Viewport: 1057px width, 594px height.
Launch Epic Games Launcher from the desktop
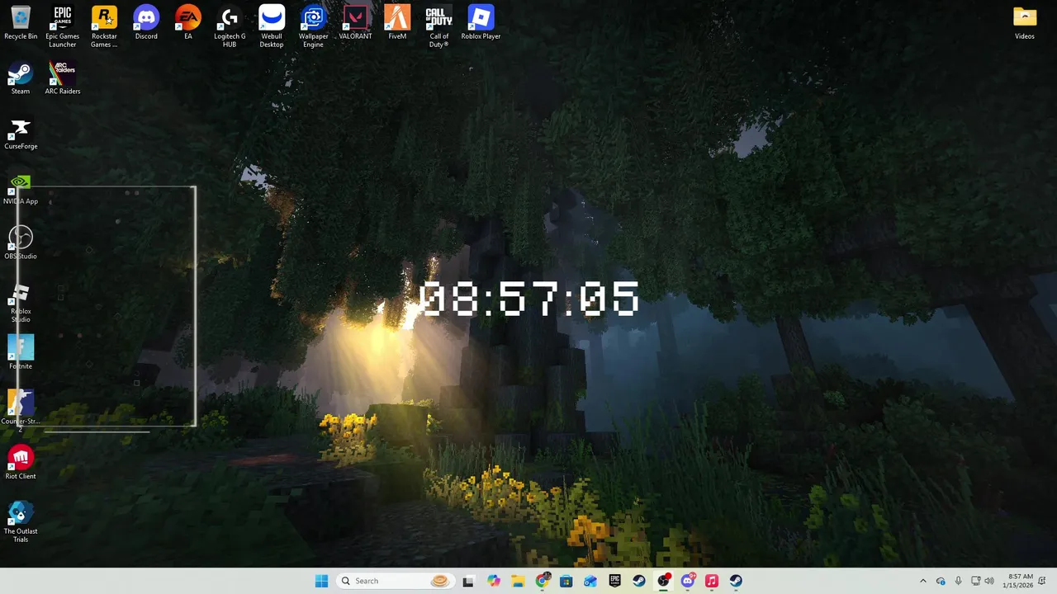click(x=63, y=26)
